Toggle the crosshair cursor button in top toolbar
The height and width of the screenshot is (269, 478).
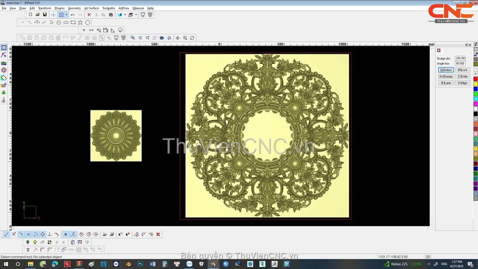pyautogui.click(x=53, y=15)
